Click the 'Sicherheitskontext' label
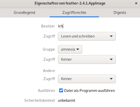Screen dimensions: 140x107 click(40, 100)
